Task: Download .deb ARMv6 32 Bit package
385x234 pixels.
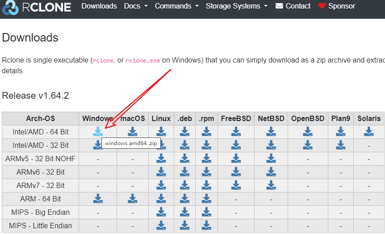Action: 184,172
